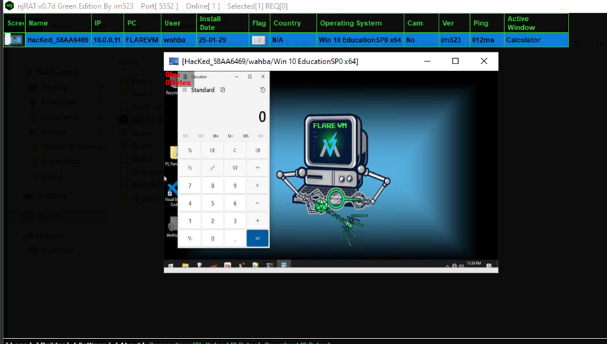Open the Calculator history icon
This screenshot has width=607, height=344.
263,90
